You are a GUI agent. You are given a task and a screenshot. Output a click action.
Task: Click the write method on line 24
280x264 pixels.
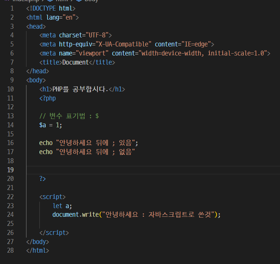[90, 215]
